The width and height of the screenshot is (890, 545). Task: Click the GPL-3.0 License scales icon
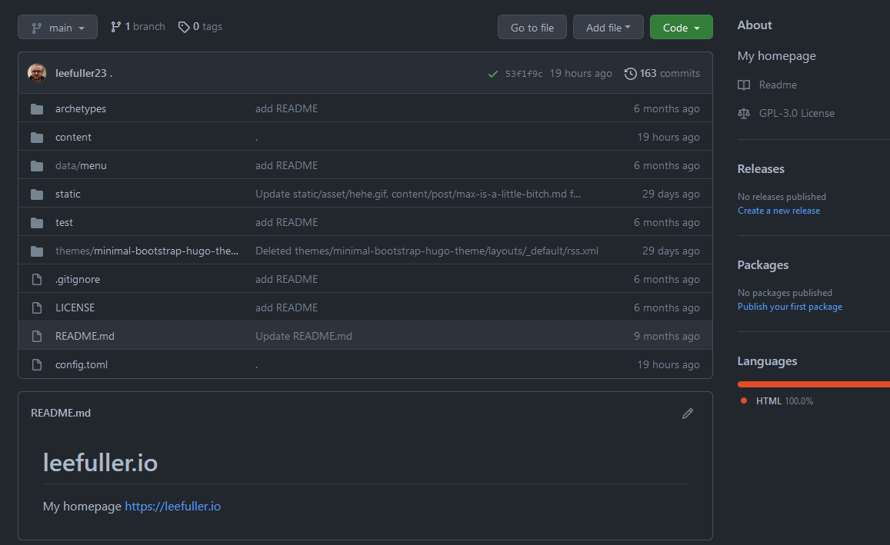pos(744,113)
